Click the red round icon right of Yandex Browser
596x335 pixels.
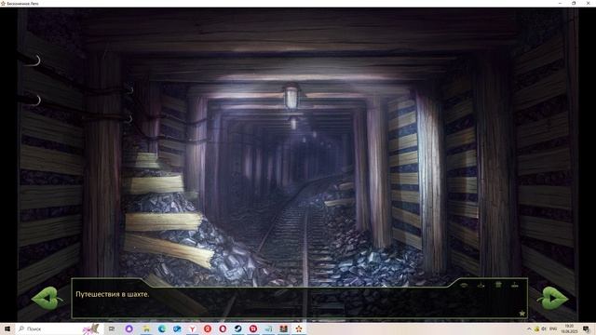pos(208,328)
